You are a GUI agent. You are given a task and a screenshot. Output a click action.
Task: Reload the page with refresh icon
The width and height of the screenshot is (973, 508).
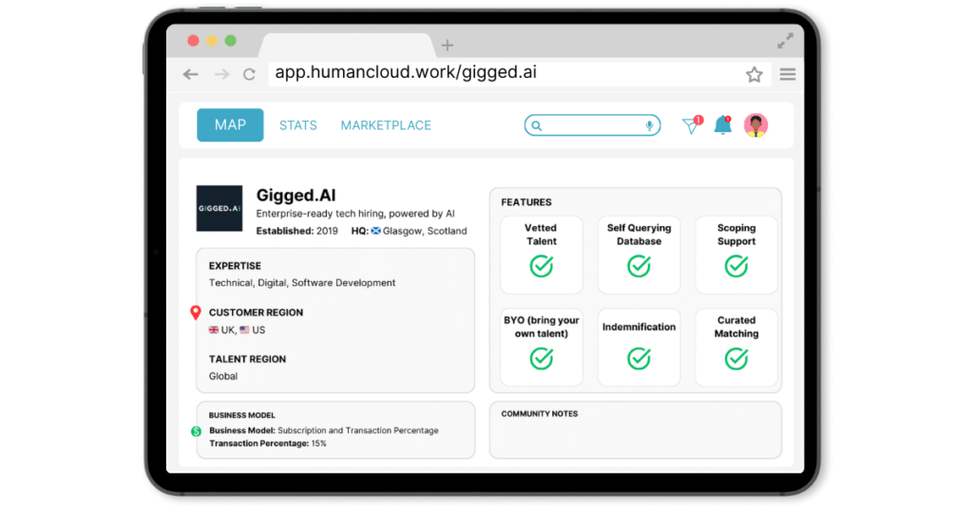(x=249, y=74)
